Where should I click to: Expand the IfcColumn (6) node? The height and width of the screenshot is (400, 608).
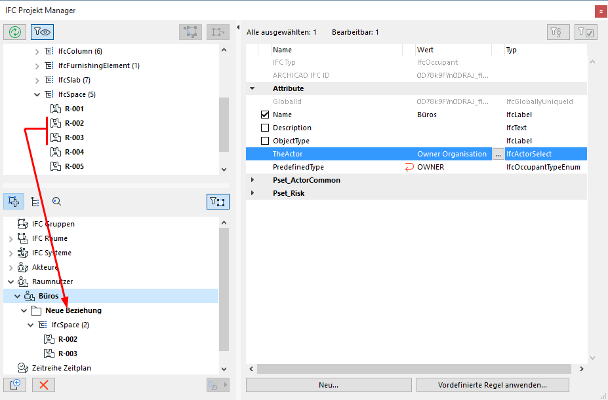click(37, 52)
